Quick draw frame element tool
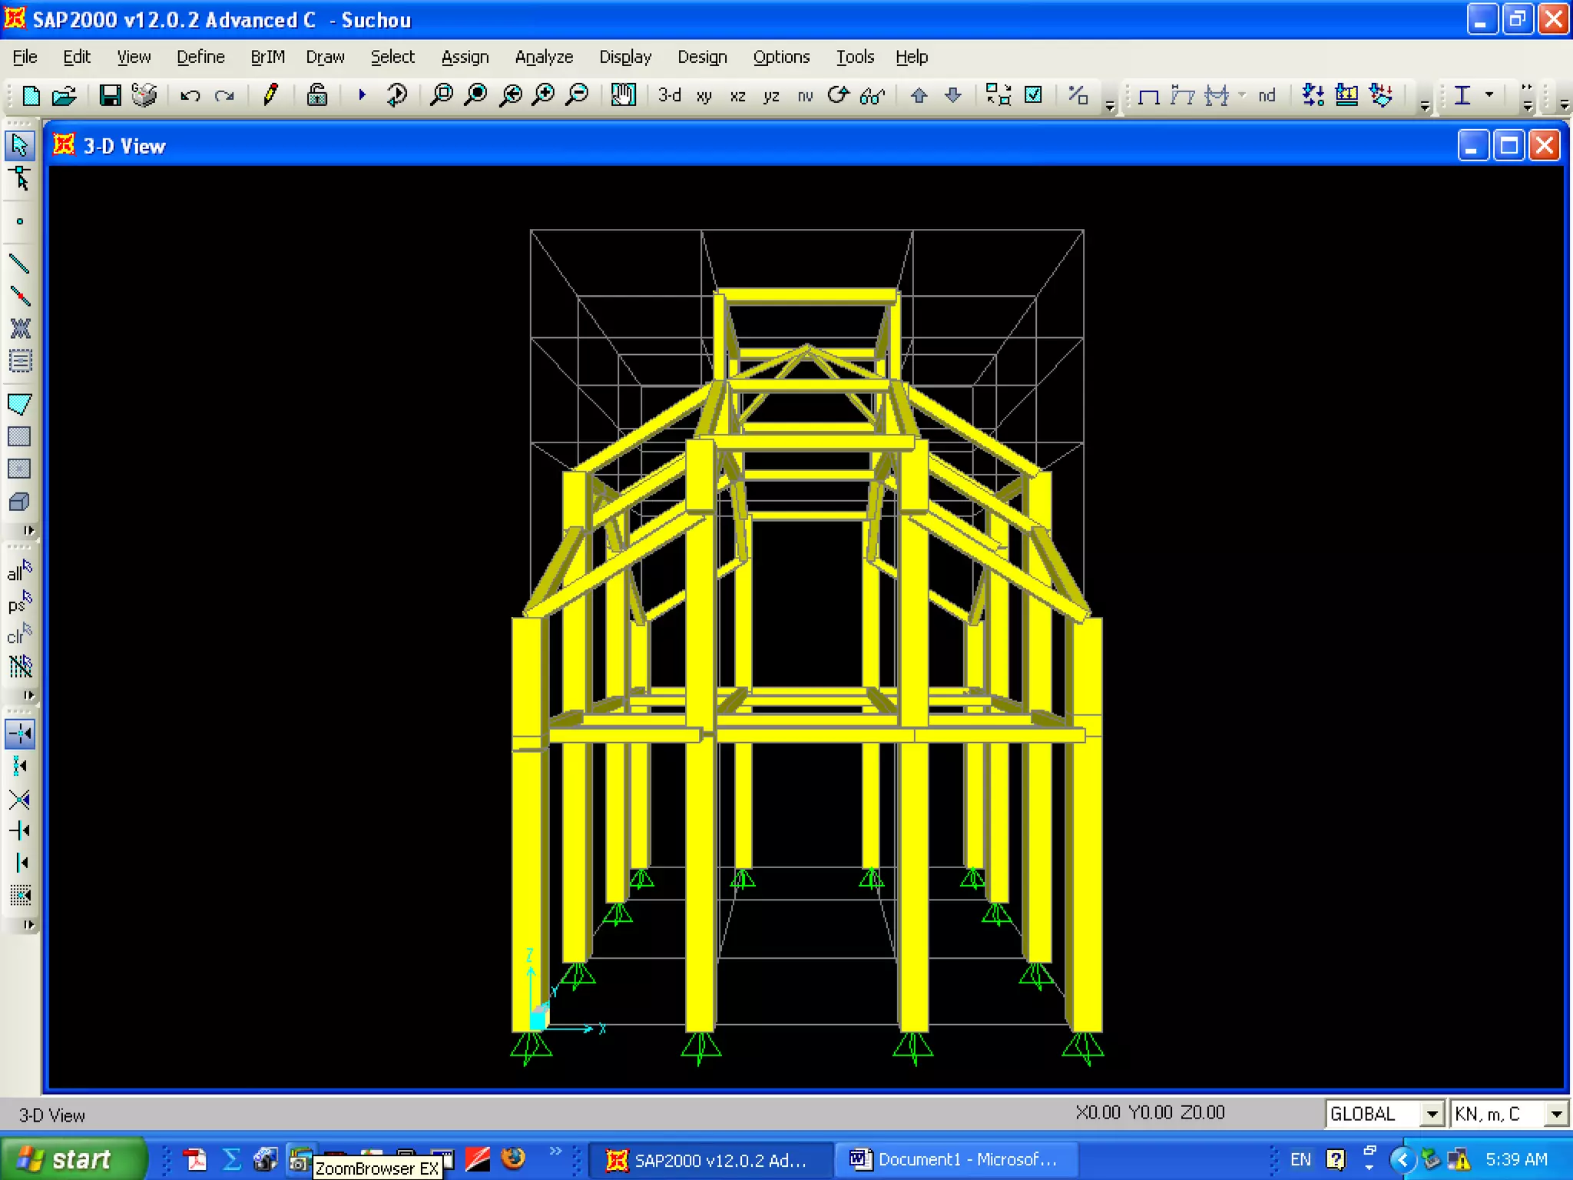This screenshot has height=1180, width=1573. click(x=20, y=296)
